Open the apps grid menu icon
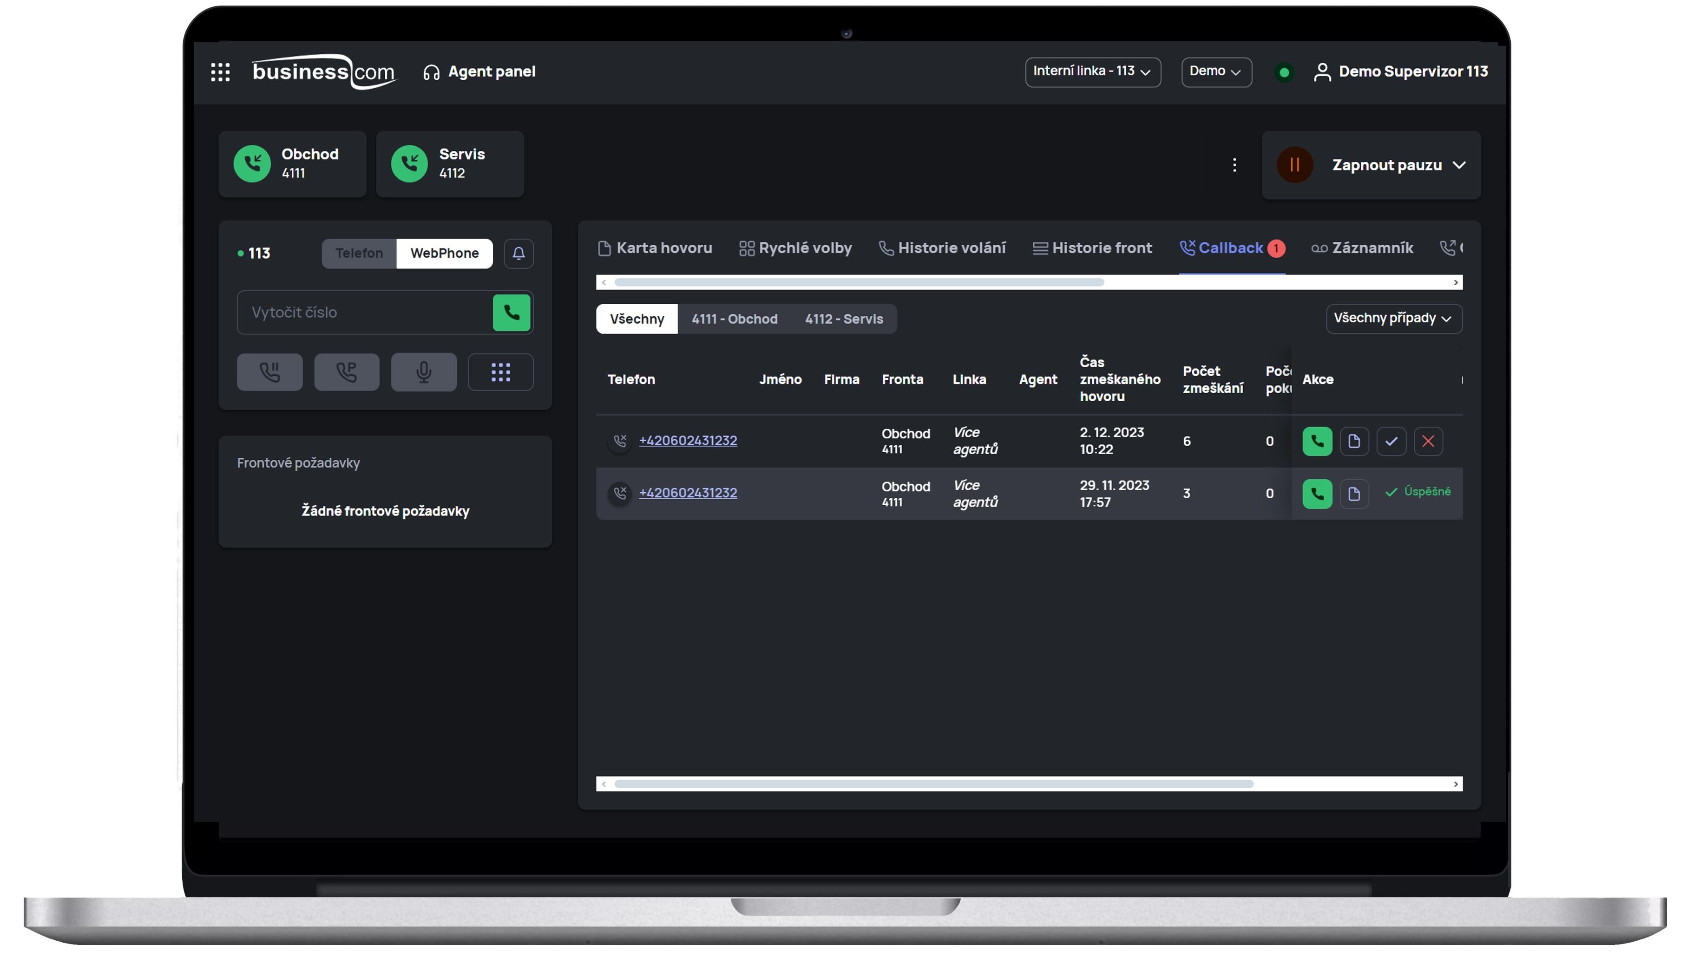1693x977 pixels. (220, 72)
